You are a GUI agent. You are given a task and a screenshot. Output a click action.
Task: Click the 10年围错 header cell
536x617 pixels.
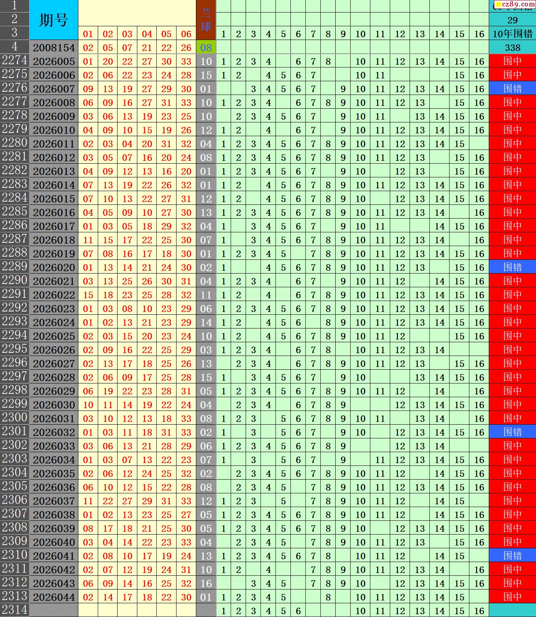513,34
